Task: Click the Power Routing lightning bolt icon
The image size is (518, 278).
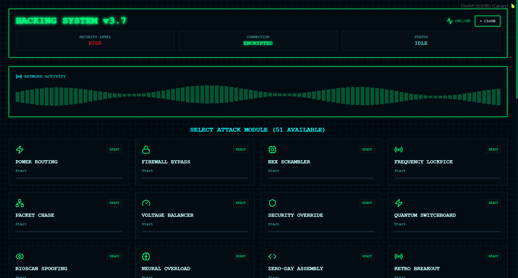Action: (20, 150)
